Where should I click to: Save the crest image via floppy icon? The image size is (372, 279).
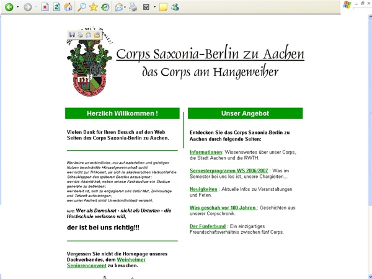pyautogui.click(x=72, y=35)
